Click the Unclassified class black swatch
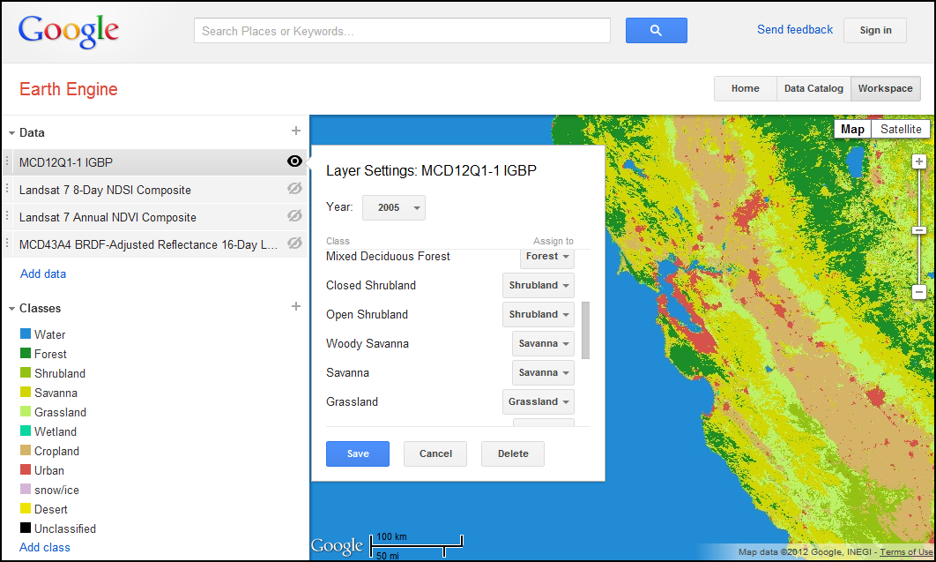This screenshot has width=936, height=562. coord(25,528)
